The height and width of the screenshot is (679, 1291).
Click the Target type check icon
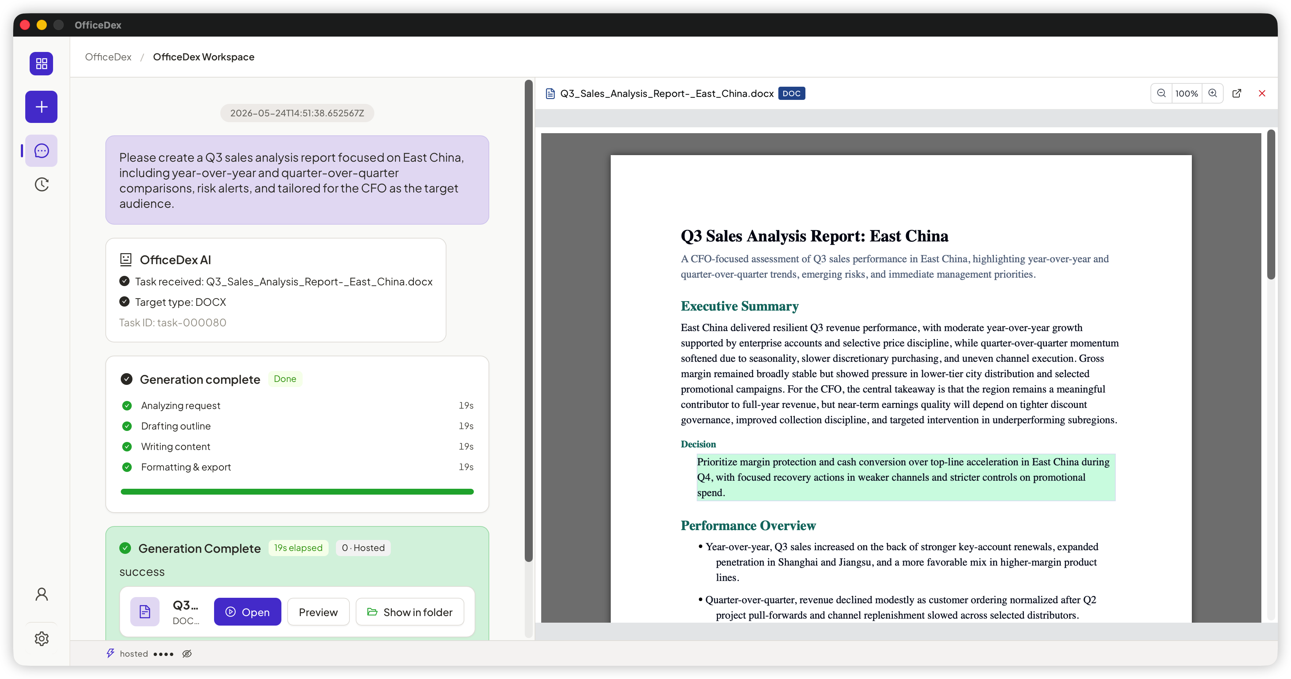(x=124, y=302)
